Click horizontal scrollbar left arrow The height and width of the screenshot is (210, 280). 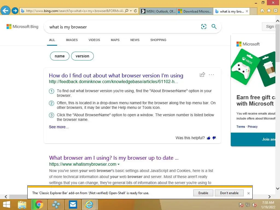[x=6, y=197]
